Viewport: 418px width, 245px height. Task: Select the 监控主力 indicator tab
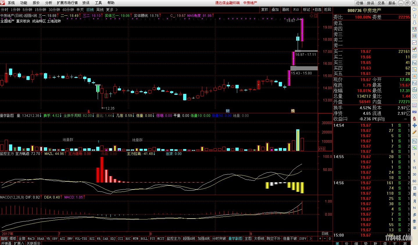174,239
